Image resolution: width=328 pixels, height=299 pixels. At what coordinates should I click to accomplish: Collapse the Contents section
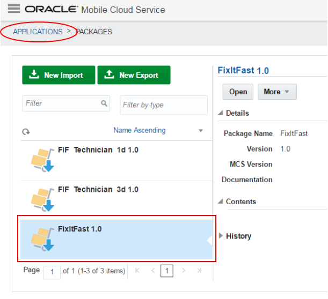click(x=220, y=201)
